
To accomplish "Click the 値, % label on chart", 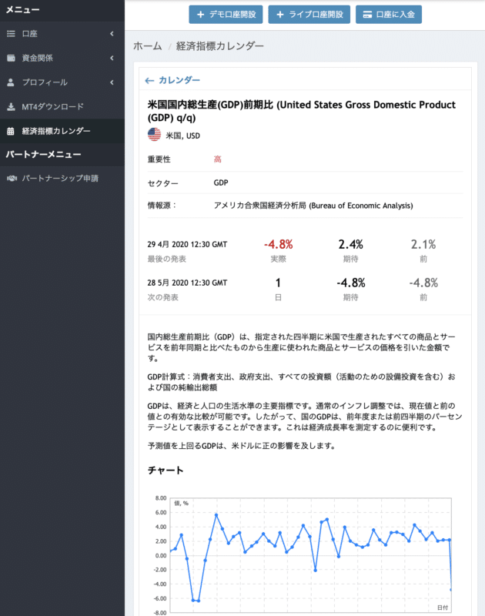I will pyautogui.click(x=181, y=504).
